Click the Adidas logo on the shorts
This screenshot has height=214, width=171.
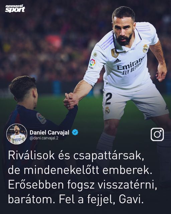166,107
